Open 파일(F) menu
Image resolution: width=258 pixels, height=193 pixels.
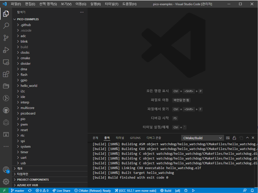16,4
